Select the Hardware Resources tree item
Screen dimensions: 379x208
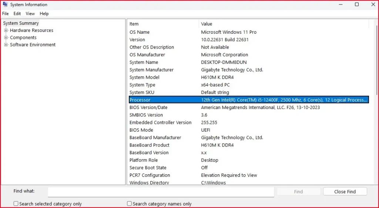point(31,30)
